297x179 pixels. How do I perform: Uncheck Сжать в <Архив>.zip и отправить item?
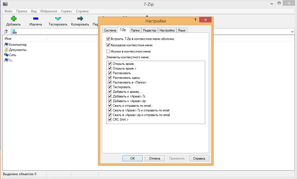point(110,115)
